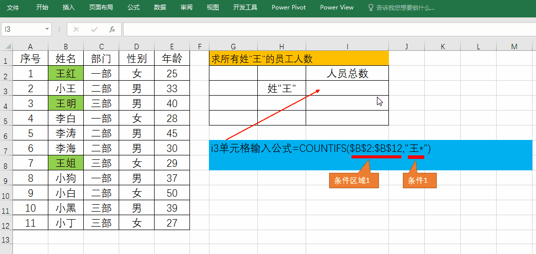The width and height of the screenshot is (536, 254).
Task: Click the 告诉我您想要做什么 search box
Action: click(401, 7)
